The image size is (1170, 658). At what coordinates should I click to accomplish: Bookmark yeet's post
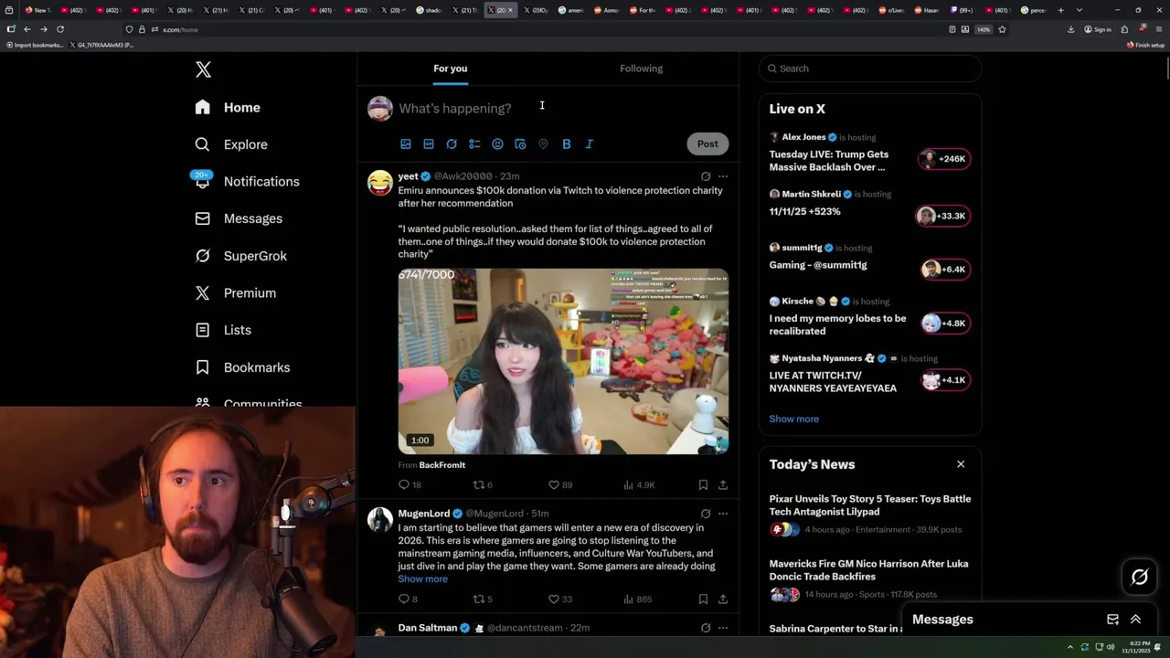pyautogui.click(x=703, y=485)
